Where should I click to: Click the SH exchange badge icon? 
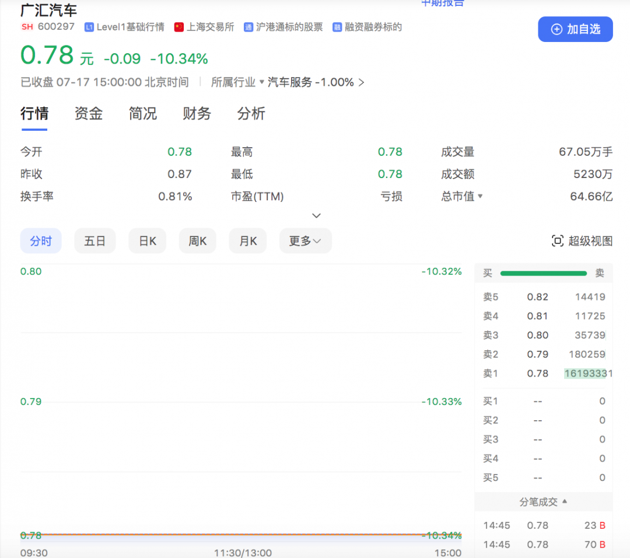click(27, 27)
